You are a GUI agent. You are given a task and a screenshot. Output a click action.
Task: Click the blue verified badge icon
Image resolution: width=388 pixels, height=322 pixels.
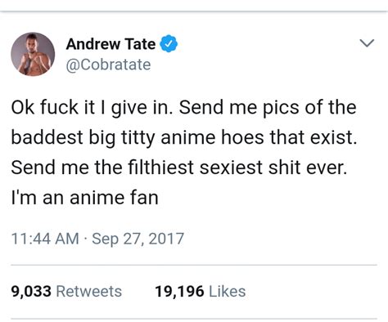pos(169,43)
